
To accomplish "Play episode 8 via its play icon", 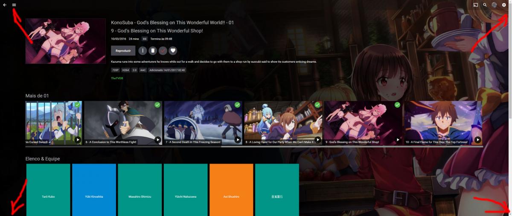I will point(318,140).
